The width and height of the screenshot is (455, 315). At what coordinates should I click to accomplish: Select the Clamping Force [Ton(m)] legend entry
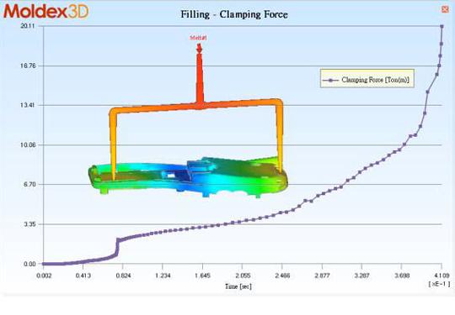click(367, 78)
